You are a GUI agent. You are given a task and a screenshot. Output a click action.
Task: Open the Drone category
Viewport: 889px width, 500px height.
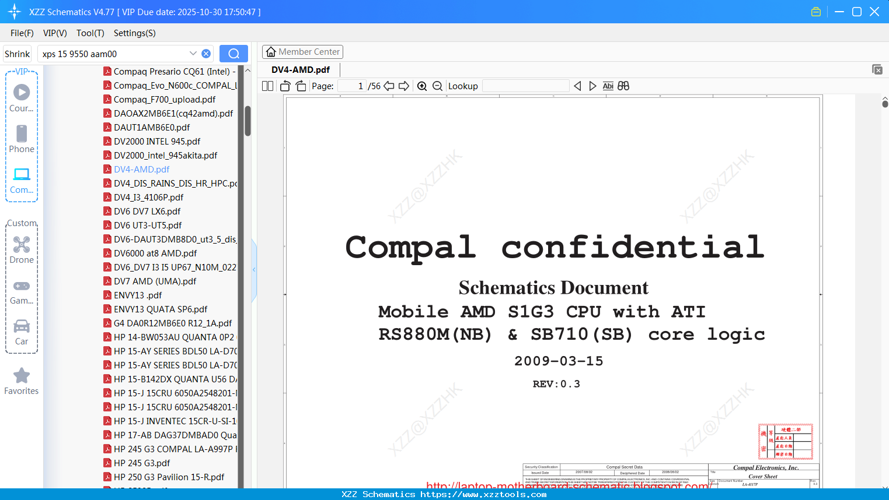pyautogui.click(x=22, y=250)
